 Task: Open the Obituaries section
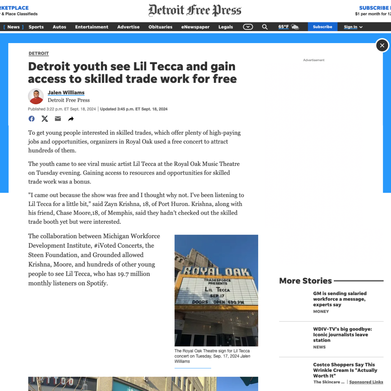tap(160, 27)
